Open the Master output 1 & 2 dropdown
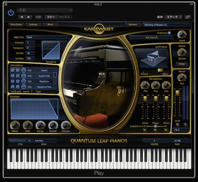Image resolution: width=198 pixels, height=182 pixels. tap(181, 130)
